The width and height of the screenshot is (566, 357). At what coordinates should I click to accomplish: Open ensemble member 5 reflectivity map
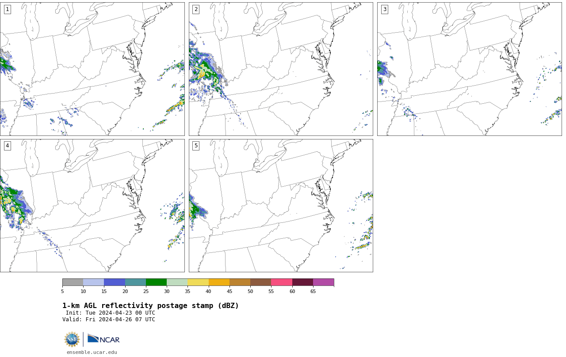[281, 206]
